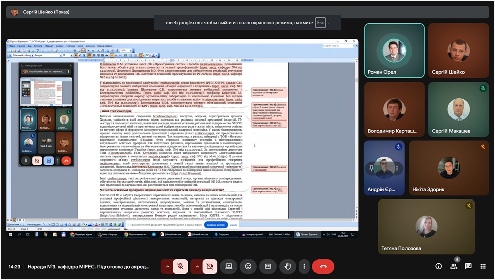The height and width of the screenshot is (280, 495).
Task: Open meeting details info icon
Action: click(x=438, y=266)
